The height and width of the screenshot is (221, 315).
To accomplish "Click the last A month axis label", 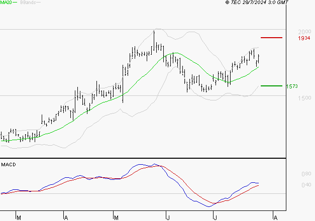I will (x=275, y=218).
